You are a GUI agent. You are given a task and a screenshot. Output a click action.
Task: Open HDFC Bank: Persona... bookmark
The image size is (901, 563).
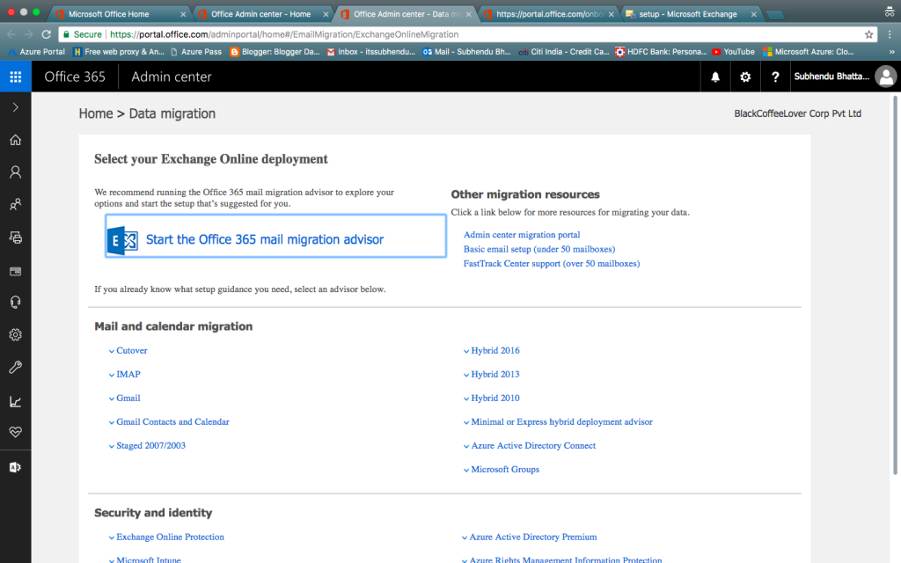661,52
